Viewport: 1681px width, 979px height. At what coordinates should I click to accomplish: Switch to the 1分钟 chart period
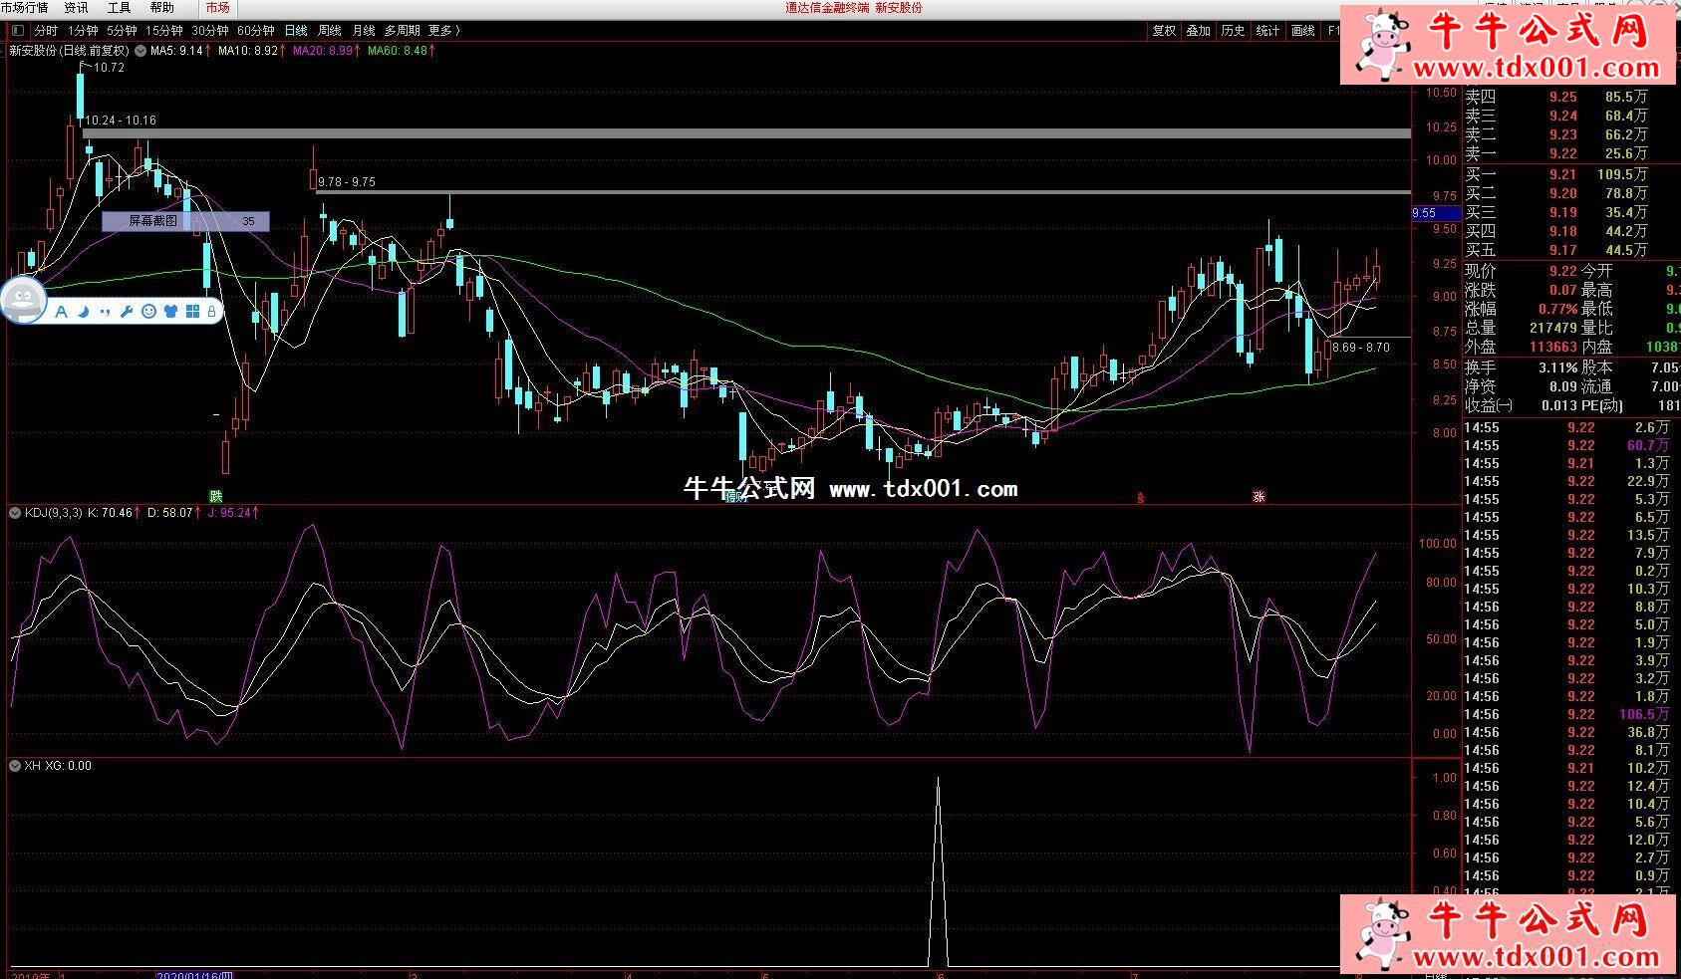click(83, 31)
